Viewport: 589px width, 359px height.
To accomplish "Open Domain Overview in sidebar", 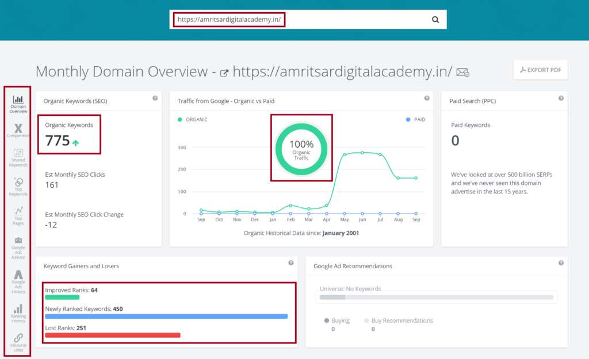I will coord(18,105).
